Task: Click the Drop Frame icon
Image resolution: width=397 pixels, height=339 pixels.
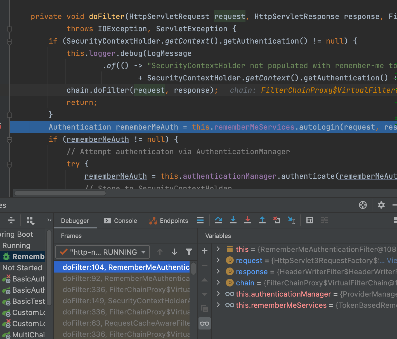Action: click(x=277, y=220)
